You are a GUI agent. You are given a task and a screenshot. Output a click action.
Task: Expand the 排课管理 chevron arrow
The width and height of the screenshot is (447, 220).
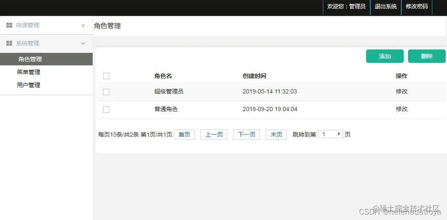point(83,26)
